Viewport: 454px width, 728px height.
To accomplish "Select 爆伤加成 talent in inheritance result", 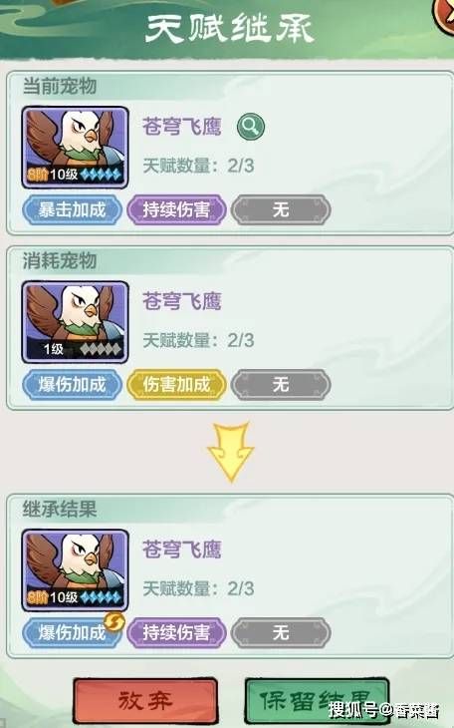I will tap(73, 633).
